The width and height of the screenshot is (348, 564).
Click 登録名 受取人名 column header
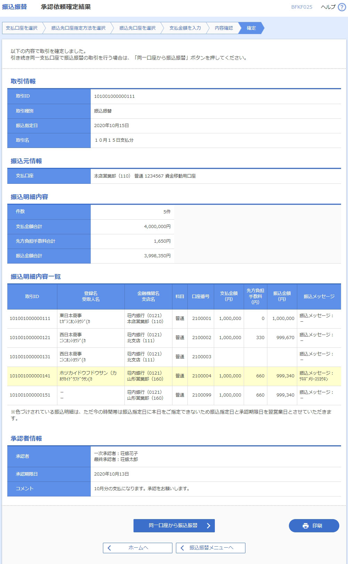pyautogui.click(x=91, y=297)
